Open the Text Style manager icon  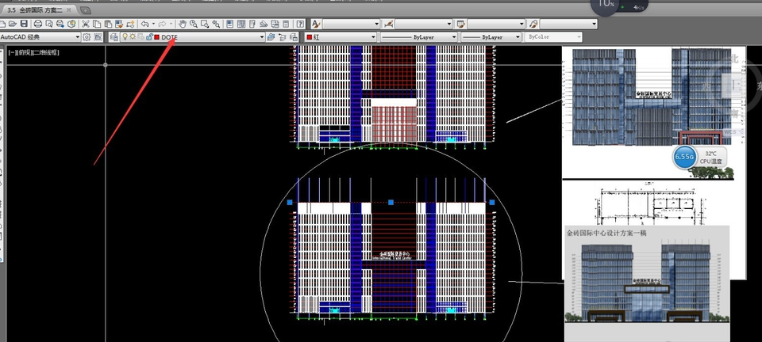(x=316, y=24)
